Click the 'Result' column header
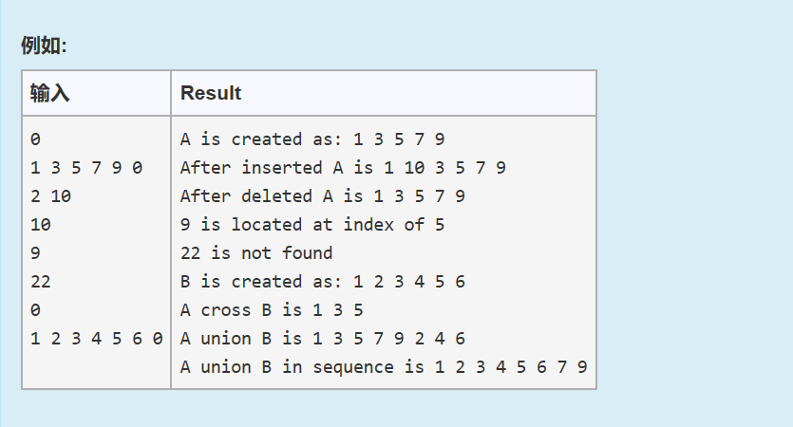 click(x=211, y=93)
